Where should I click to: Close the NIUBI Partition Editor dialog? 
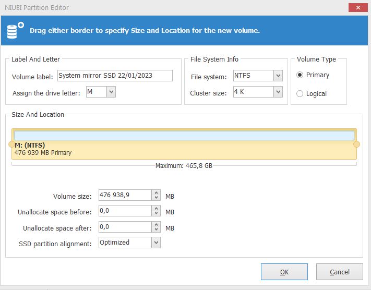(358, 8)
